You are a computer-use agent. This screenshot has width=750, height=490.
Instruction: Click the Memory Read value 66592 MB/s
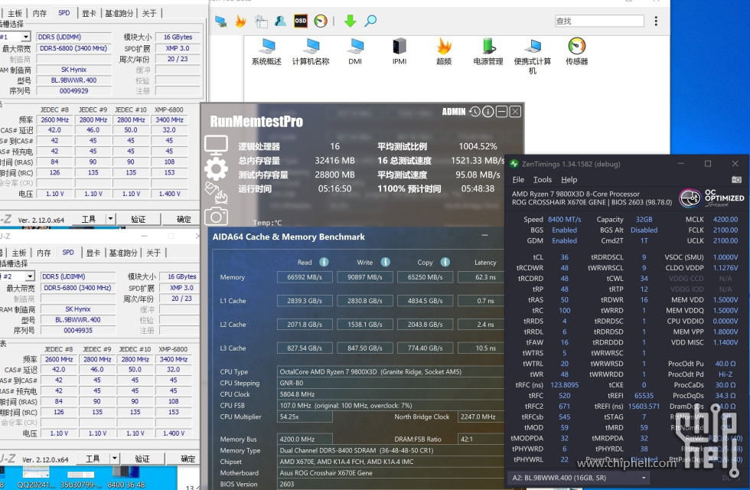pos(305,277)
